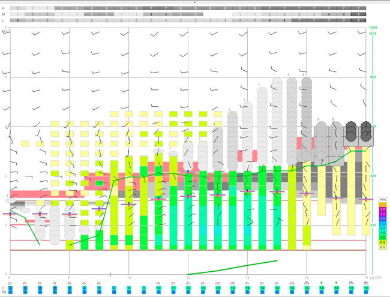Image resolution: width=390 pixels, height=297 pixels.
Task: Select the pale yellow 0.0 legend swatch
Action: point(383,247)
